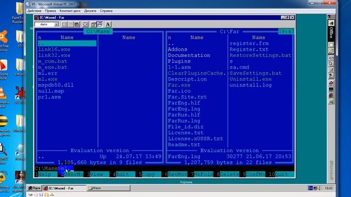This screenshot has height=197, width=351.
Task: Open the font size dropdown showing Авто
Action: tap(47, 24)
